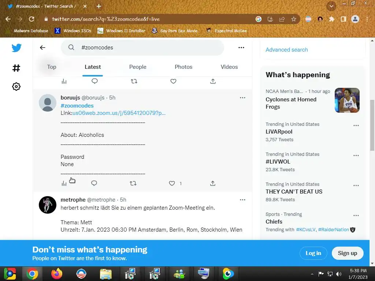Open boruujs profile avatar
The height and width of the screenshot is (281, 375).
[x=48, y=103]
